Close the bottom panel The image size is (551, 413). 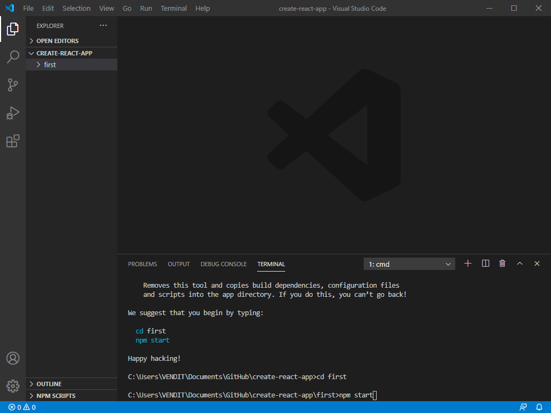coord(537,264)
